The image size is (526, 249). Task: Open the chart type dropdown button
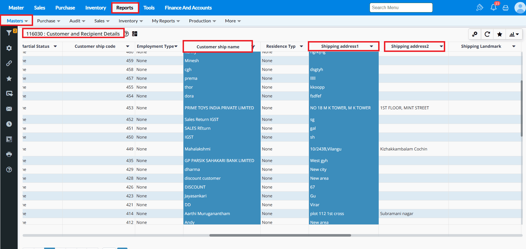click(514, 34)
